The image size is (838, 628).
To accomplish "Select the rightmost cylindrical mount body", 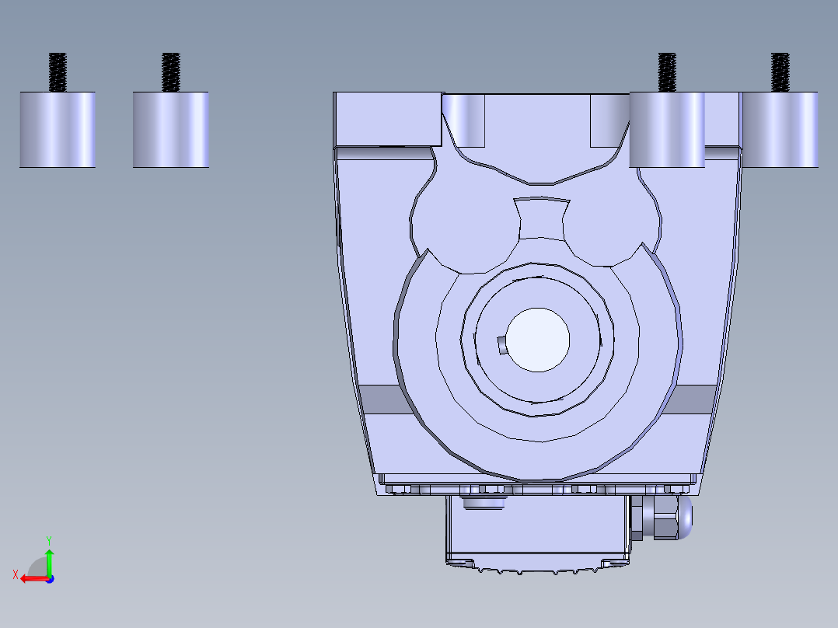I will click(780, 130).
